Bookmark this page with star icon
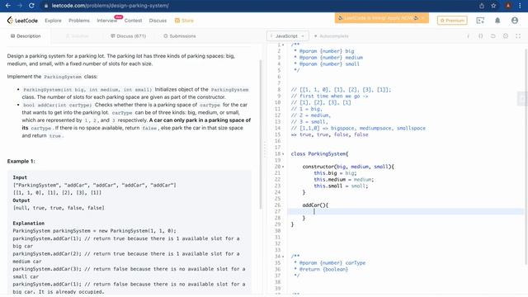 pos(493,6)
